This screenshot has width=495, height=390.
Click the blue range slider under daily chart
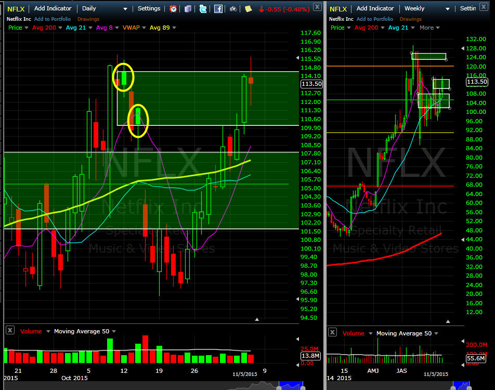291,385
